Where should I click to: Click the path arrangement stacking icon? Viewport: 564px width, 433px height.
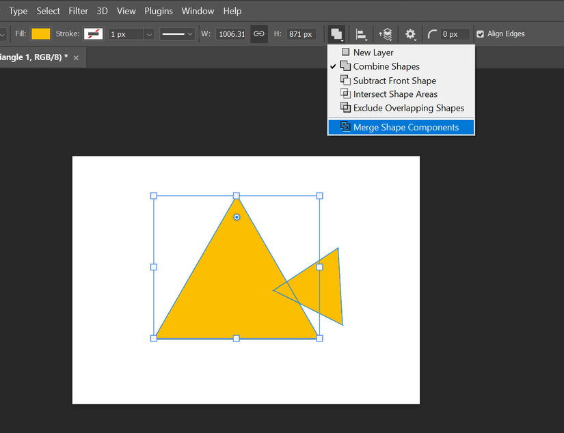[385, 33]
